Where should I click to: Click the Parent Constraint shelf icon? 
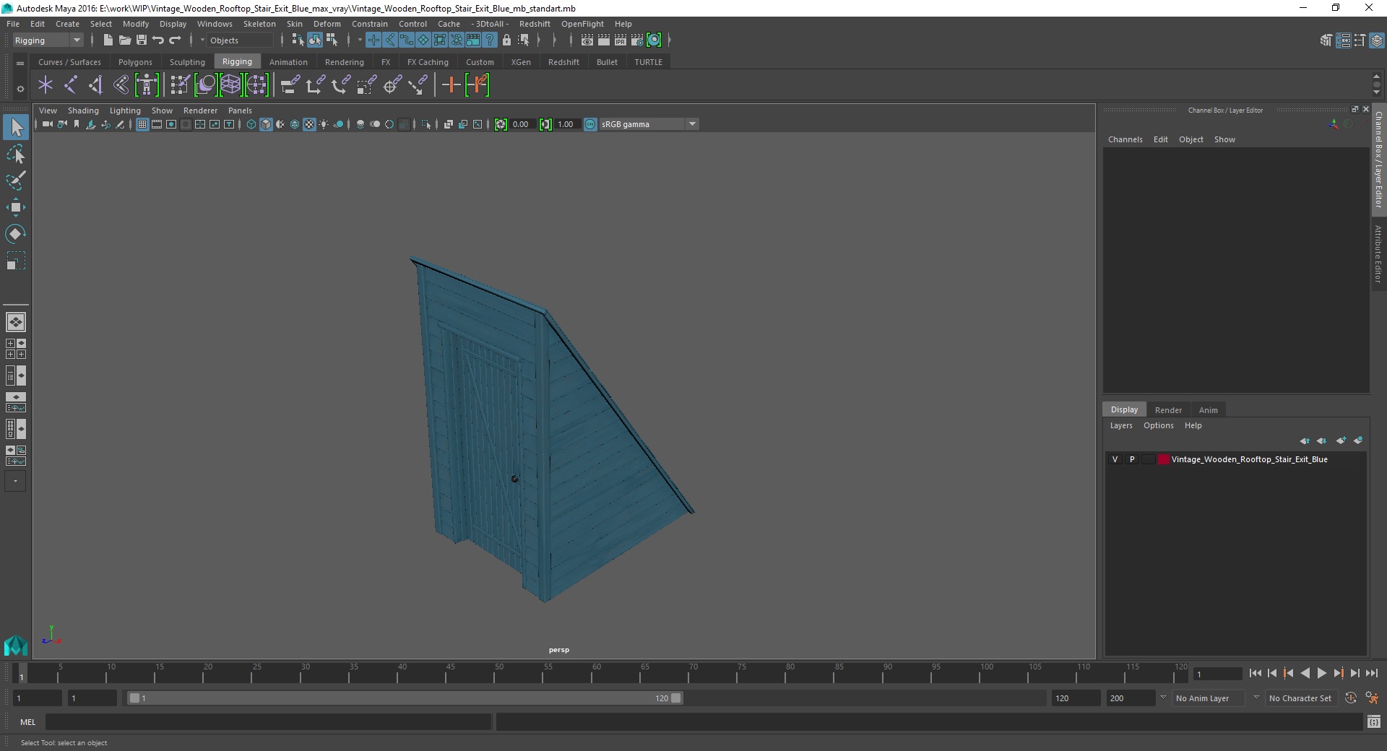point(290,85)
